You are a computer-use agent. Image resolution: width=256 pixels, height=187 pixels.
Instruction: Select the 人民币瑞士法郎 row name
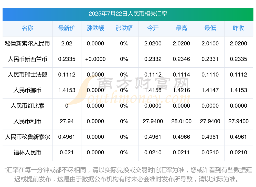point(27,75)
